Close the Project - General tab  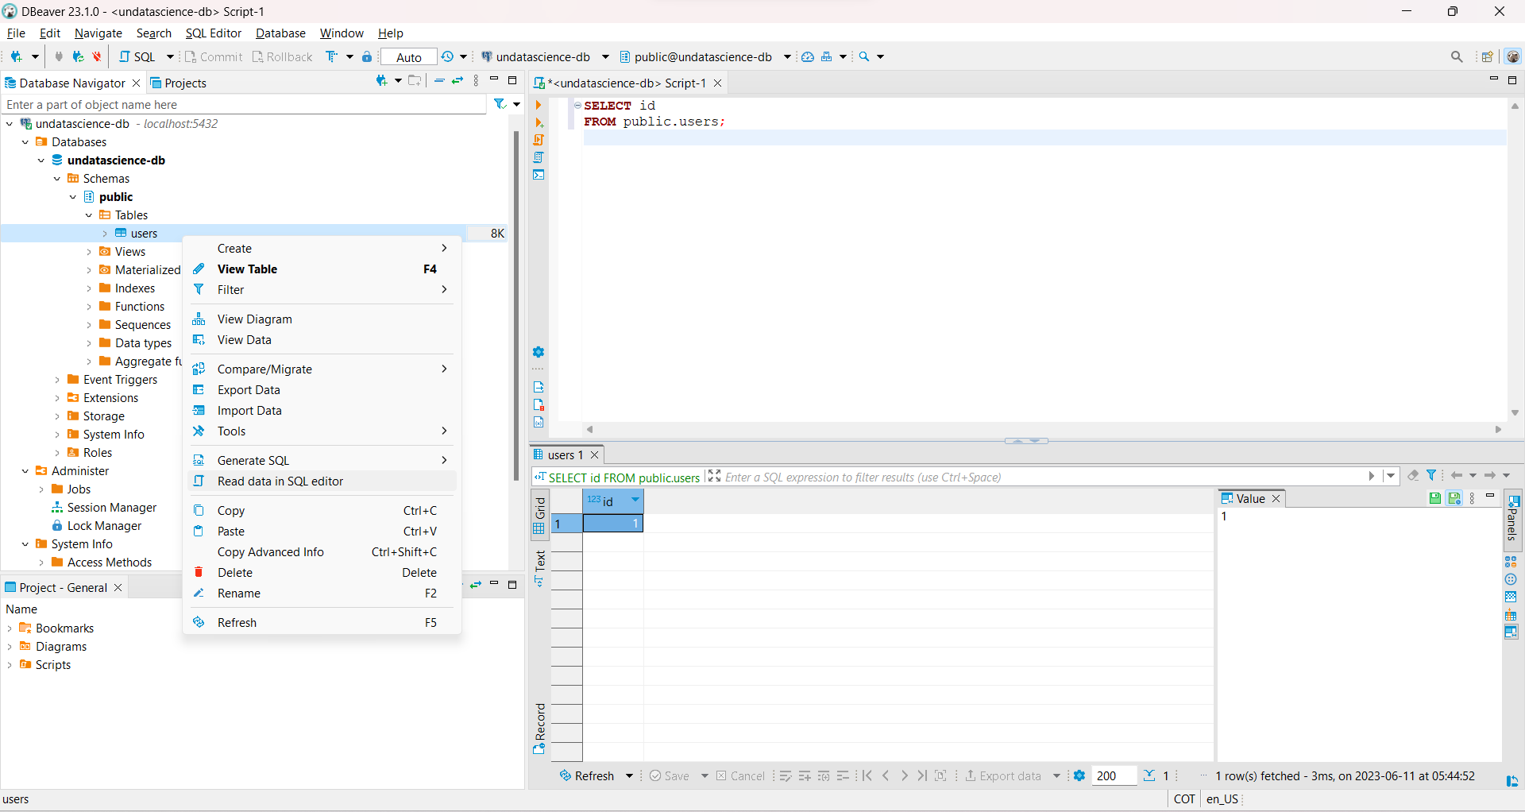pyautogui.click(x=118, y=588)
